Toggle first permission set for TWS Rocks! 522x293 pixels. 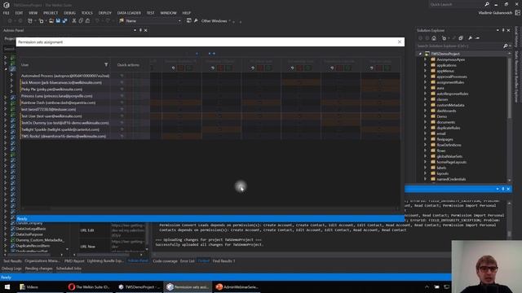point(181,136)
